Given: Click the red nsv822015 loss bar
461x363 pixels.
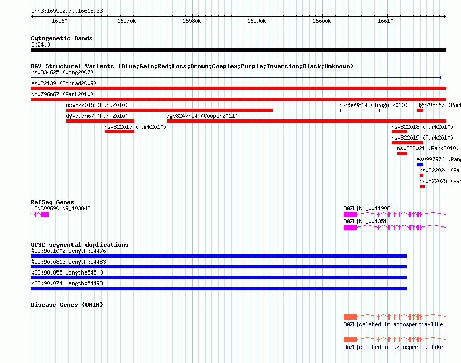Looking at the screenshot, I should [x=170, y=110].
